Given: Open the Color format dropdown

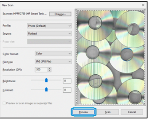Looking at the screenshot, I should [53, 54].
